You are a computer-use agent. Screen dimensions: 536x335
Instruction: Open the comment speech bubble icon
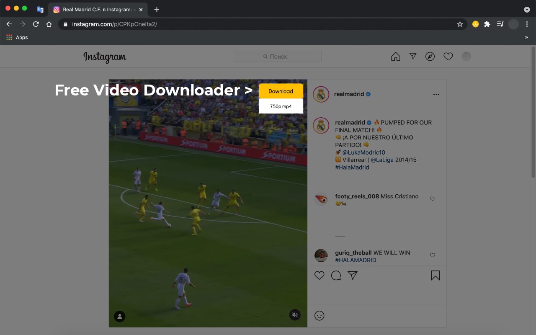coord(336,275)
